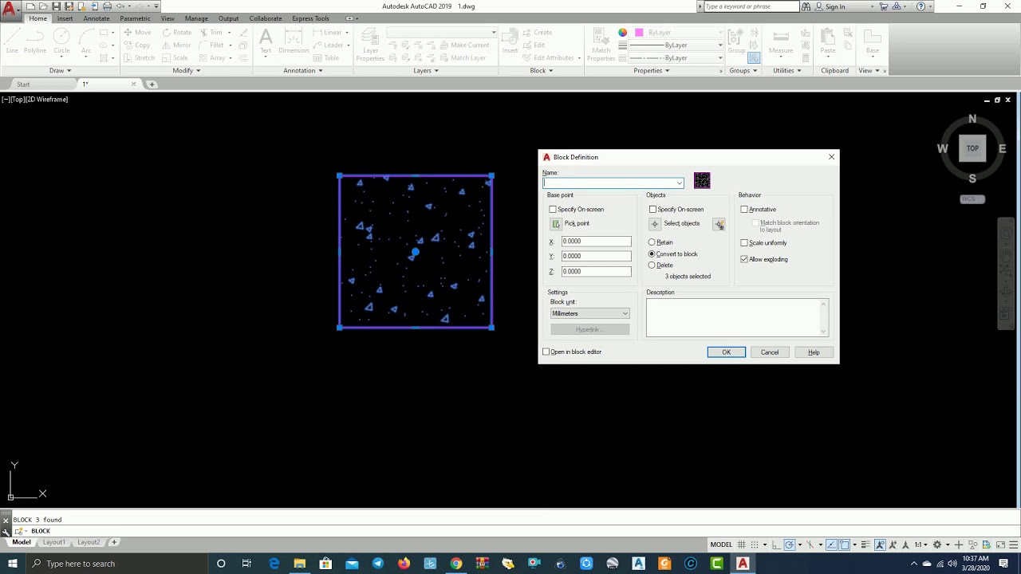Enable base point Specify On-screen checkbox

pos(553,210)
